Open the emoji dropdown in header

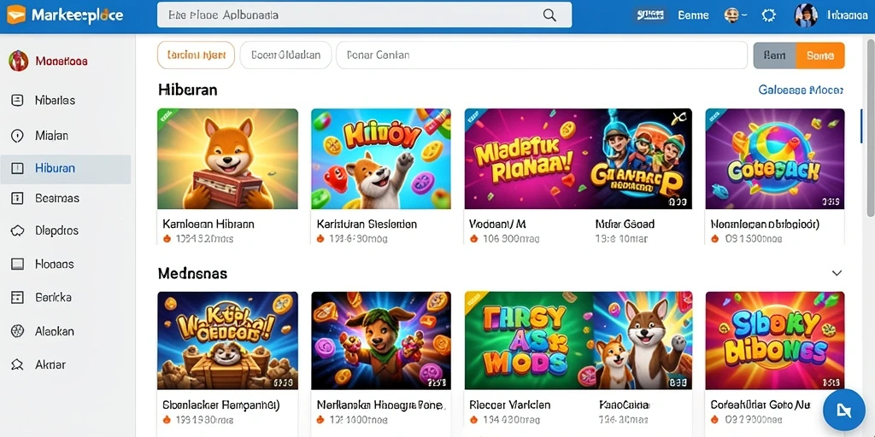click(x=744, y=15)
